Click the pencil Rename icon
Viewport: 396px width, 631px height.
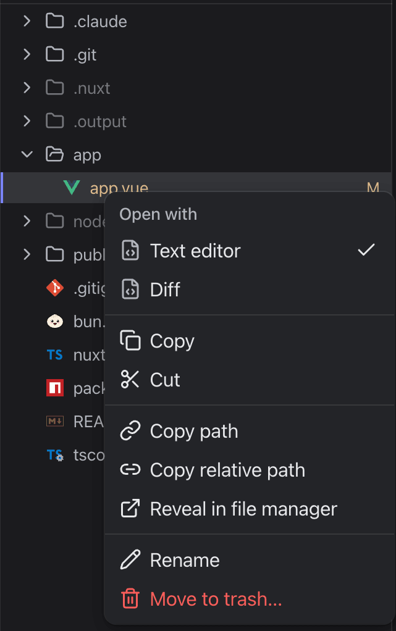130,559
